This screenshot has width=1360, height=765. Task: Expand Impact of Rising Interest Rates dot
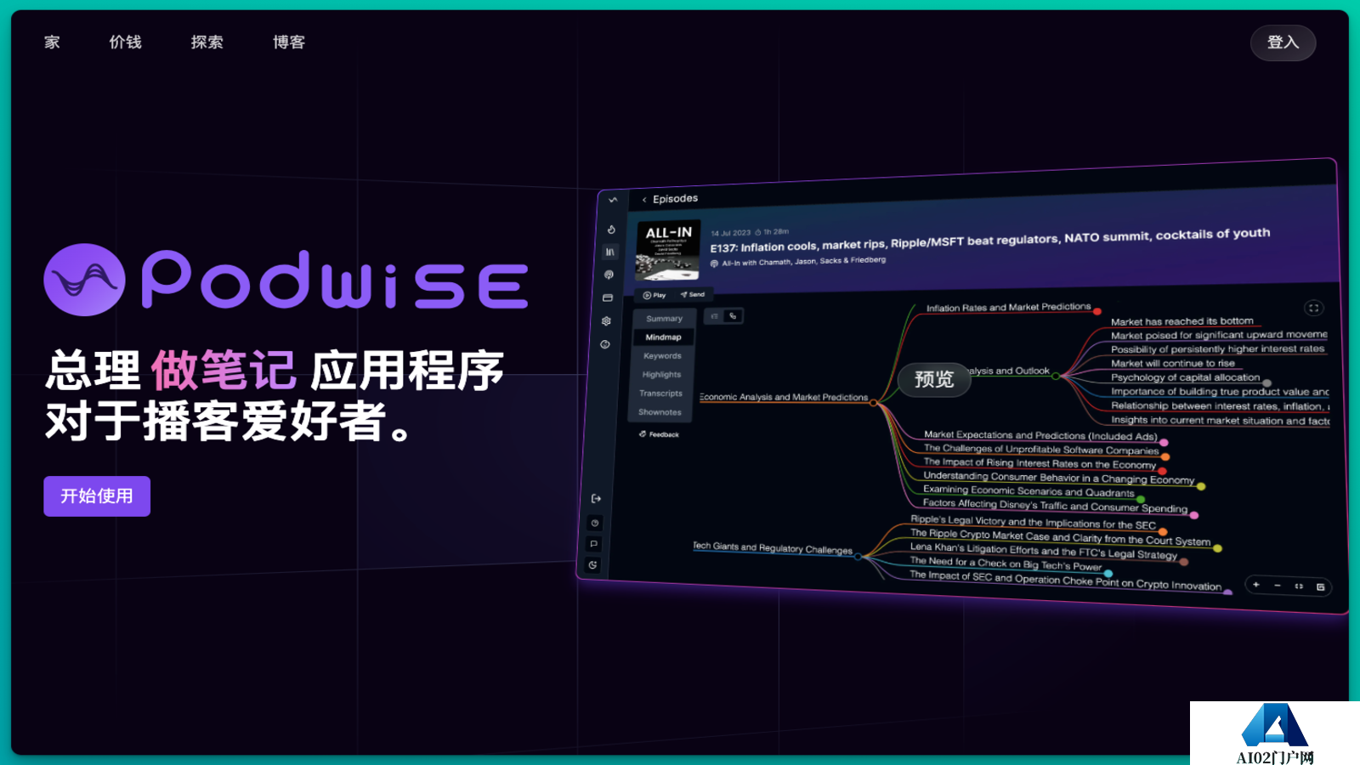point(1162,470)
